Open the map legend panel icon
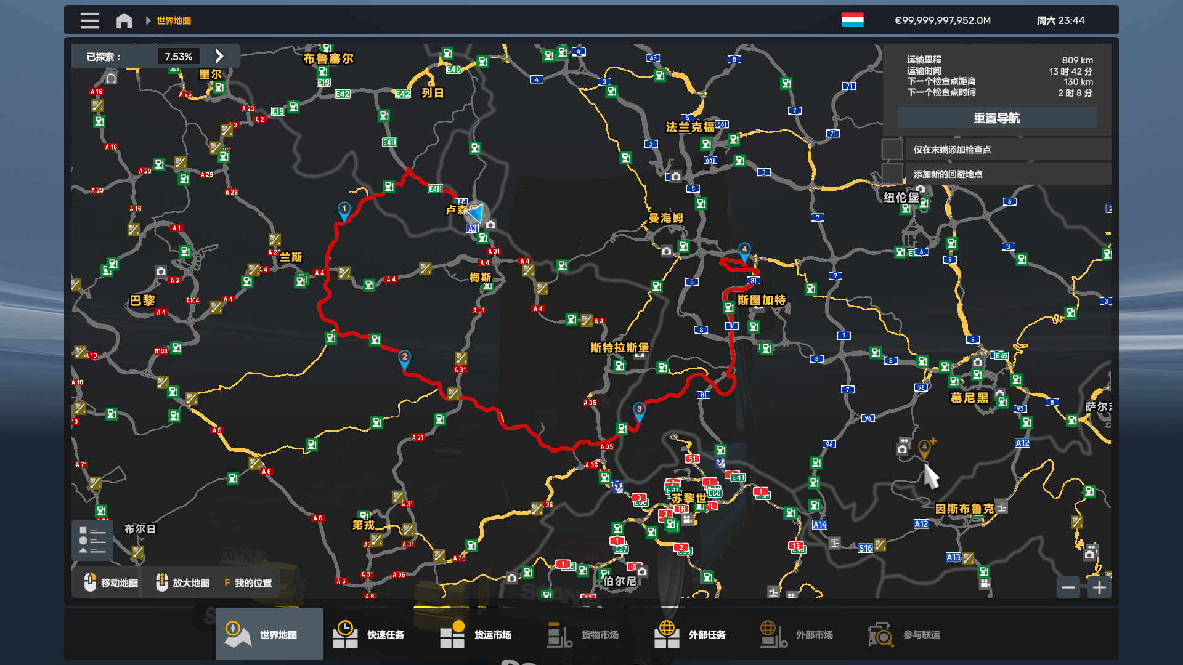Screen dimensions: 1183x665 tap(92, 540)
